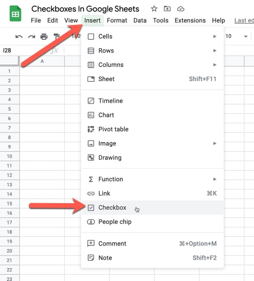Select the paint format roller icon
Viewport: 254px width, 281px height.
pyautogui.click(x=56, y=36)
